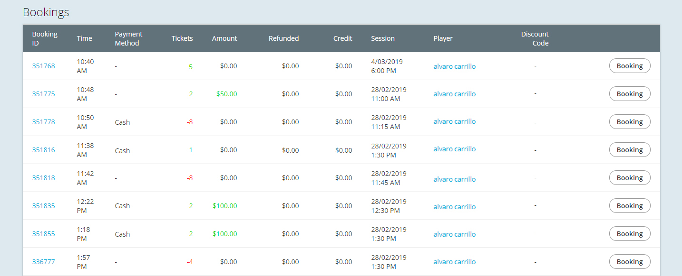Click the Booking button for 351855
The width and height of the screenshot is (682, 276).
pyautogui.click(x=630, y=234)
